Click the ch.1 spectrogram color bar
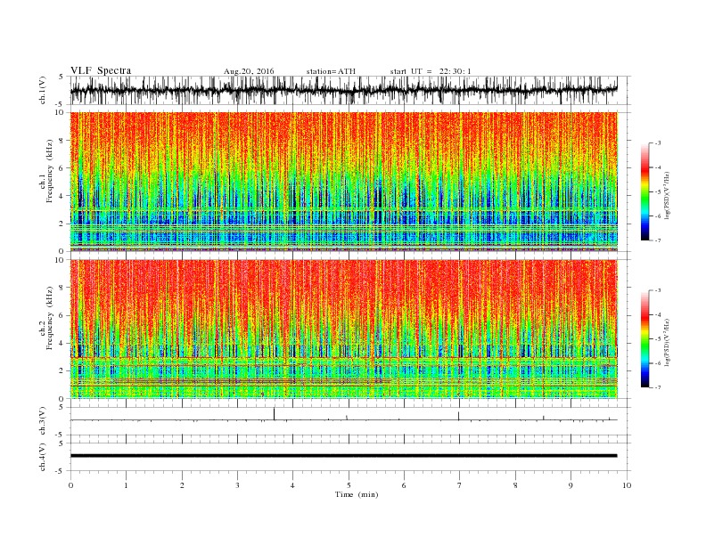This screenshot has width=706, height=545. coord(644,191)
